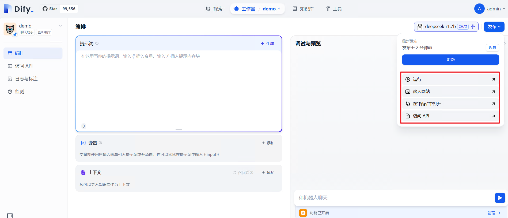Click the send message arrow icon
508x218 pixels.
click(500, 198)
